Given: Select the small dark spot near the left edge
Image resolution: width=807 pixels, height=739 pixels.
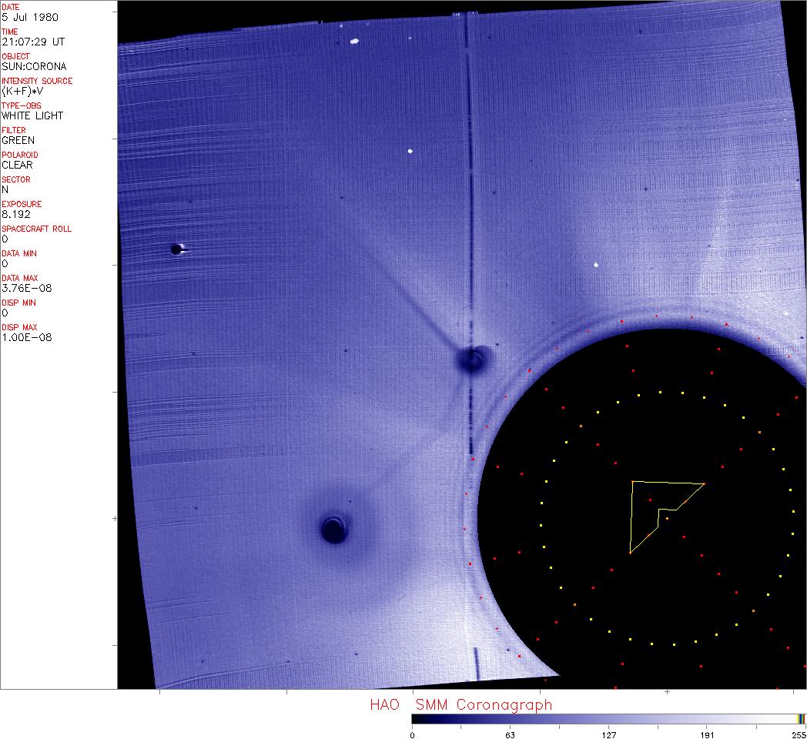Looking at the screenshot, I should coord(176,249).
